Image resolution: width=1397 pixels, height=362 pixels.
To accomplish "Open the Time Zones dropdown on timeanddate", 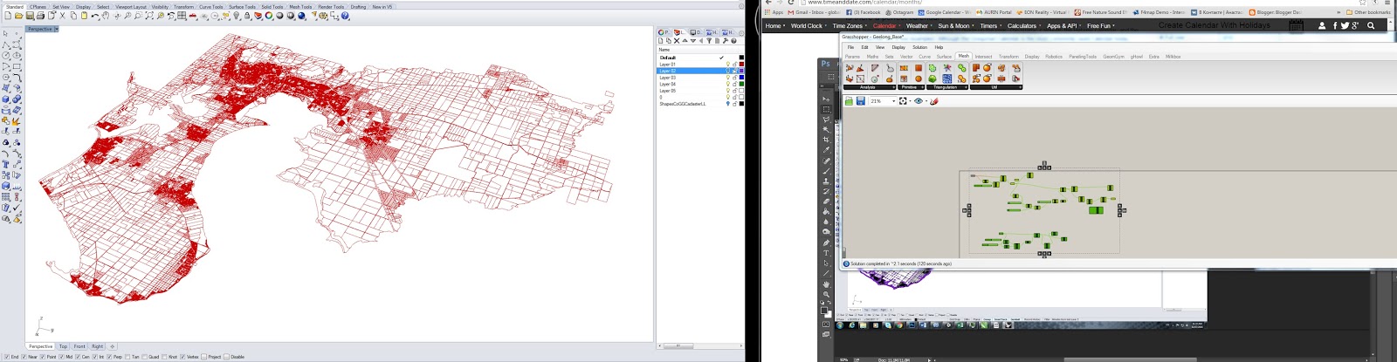I will click(849, 26).
